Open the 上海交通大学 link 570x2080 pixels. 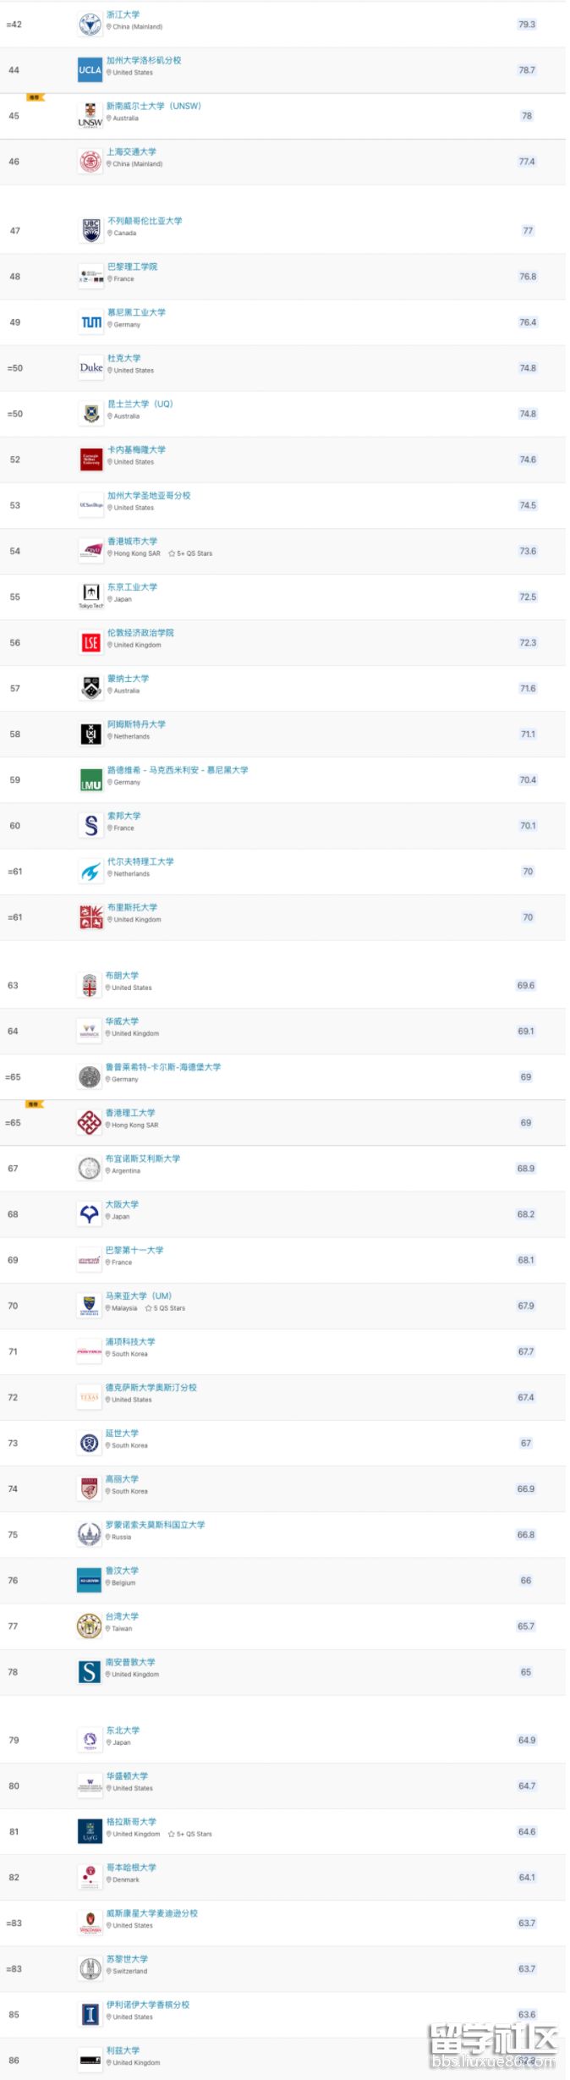point(131,152)
